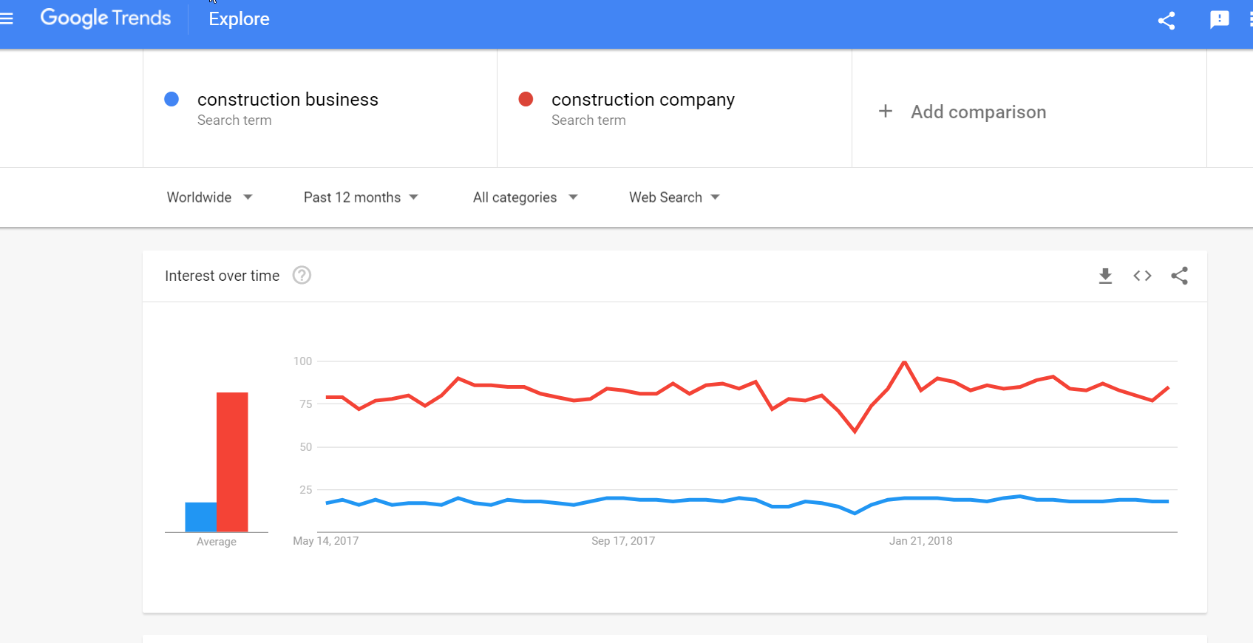The height and width of the screenshot is (643, 1253).
Task: Expand the Worldwide region dropdown
Action: pos(210,197)
